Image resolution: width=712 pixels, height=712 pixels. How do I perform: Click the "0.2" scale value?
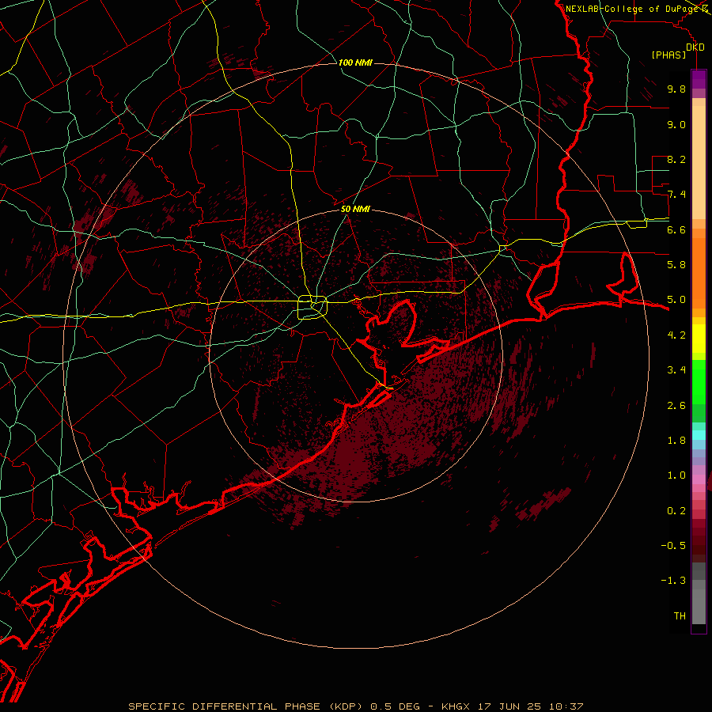click(676, 511)
